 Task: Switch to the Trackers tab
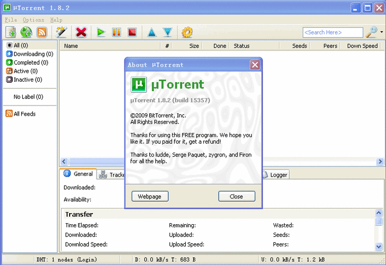point(111,175)
